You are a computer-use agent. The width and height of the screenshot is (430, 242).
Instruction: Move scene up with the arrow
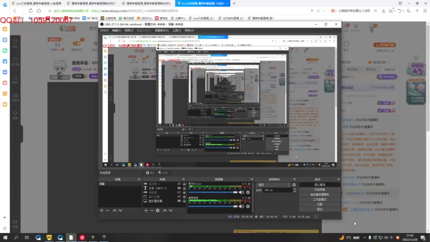pos(114,210)
